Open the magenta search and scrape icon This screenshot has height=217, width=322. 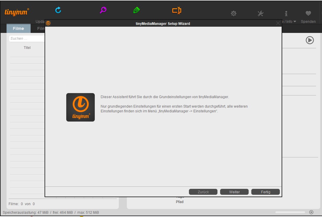pos(103,10)
